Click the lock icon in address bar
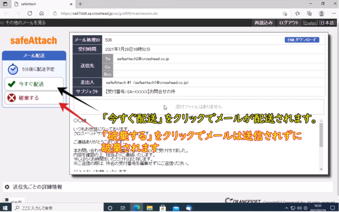 tap(55, 13)
